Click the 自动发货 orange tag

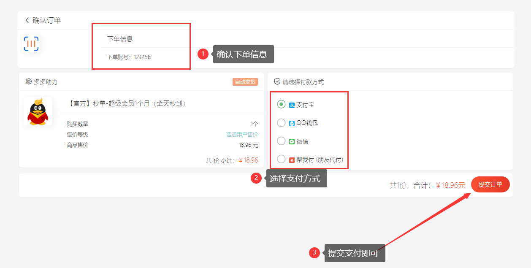click(x=245, y=82)
